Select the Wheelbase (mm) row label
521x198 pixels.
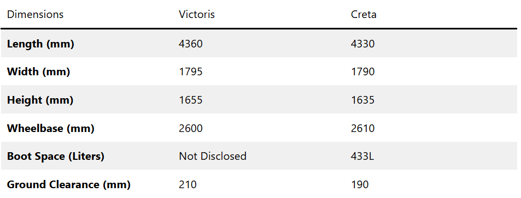[50, 128]
